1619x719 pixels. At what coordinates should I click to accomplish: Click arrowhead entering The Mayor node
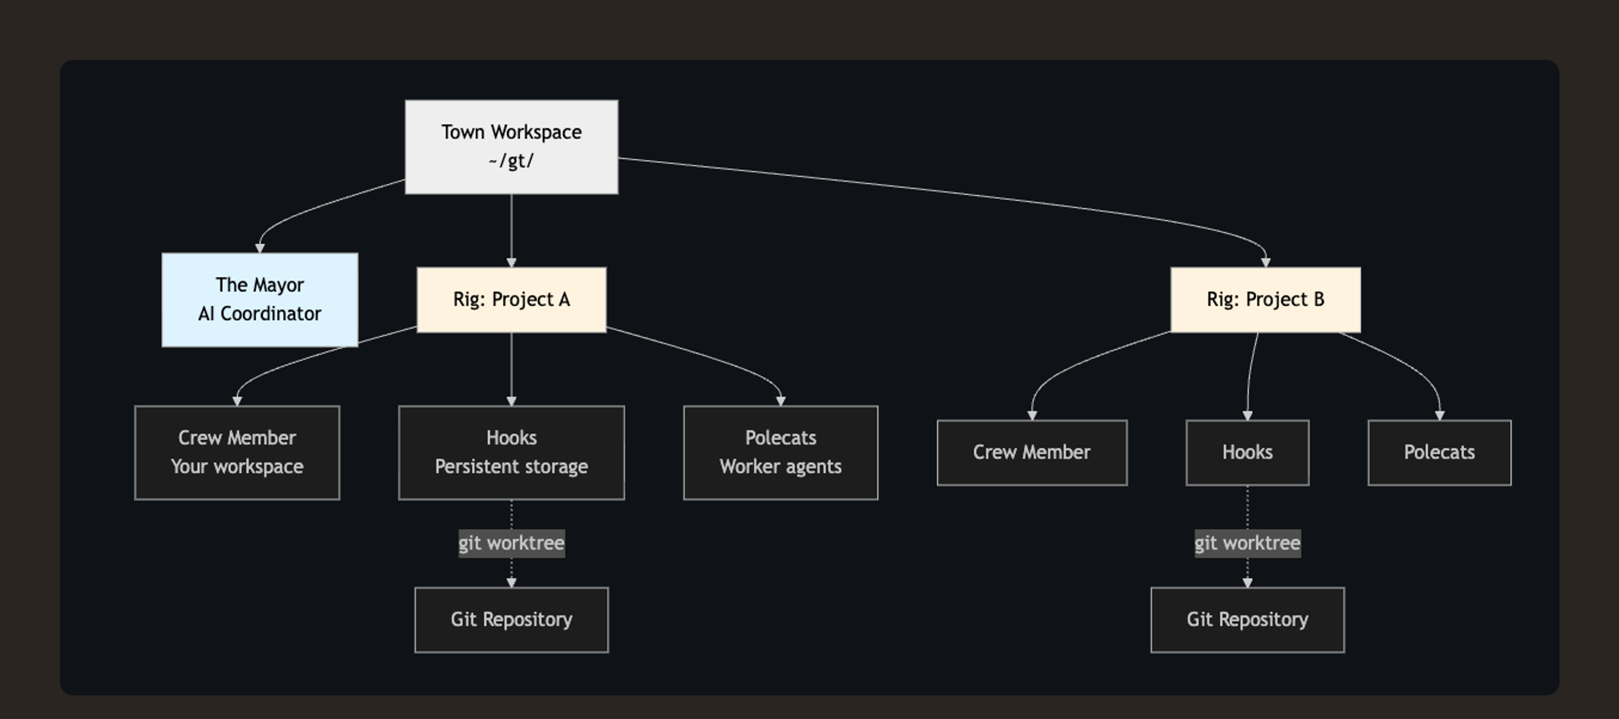(x=260, y=248)
